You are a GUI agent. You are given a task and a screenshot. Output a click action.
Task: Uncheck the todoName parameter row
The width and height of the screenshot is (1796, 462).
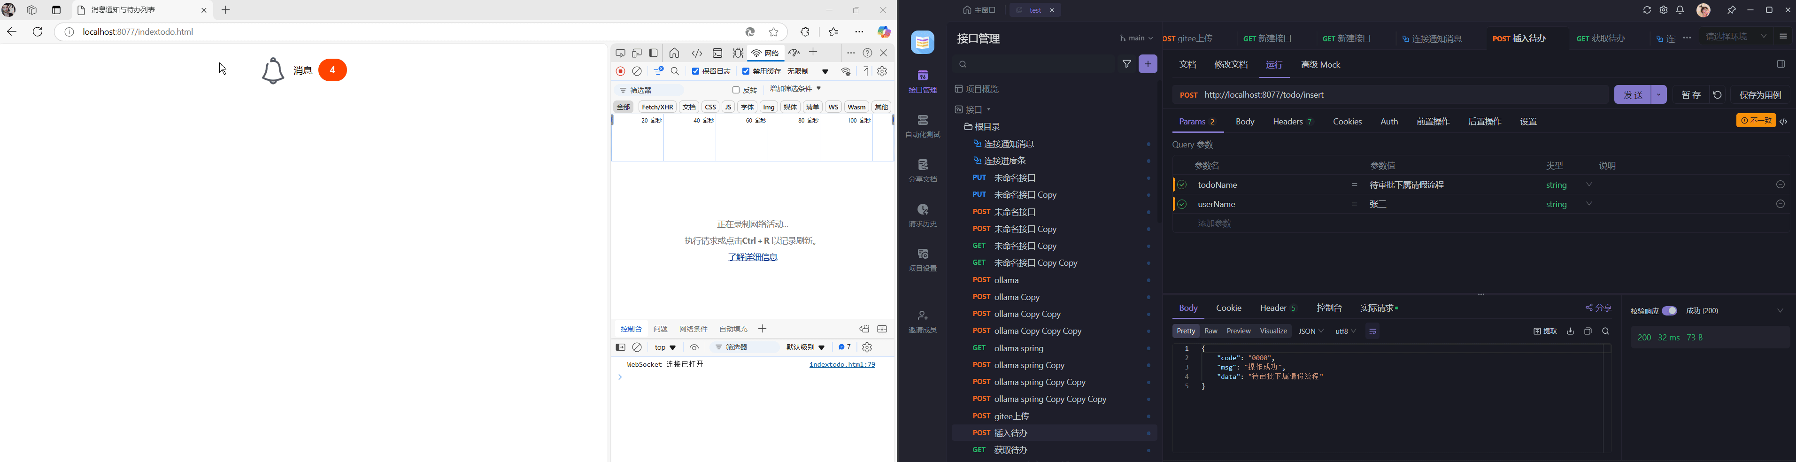(x=1182, y=185)
